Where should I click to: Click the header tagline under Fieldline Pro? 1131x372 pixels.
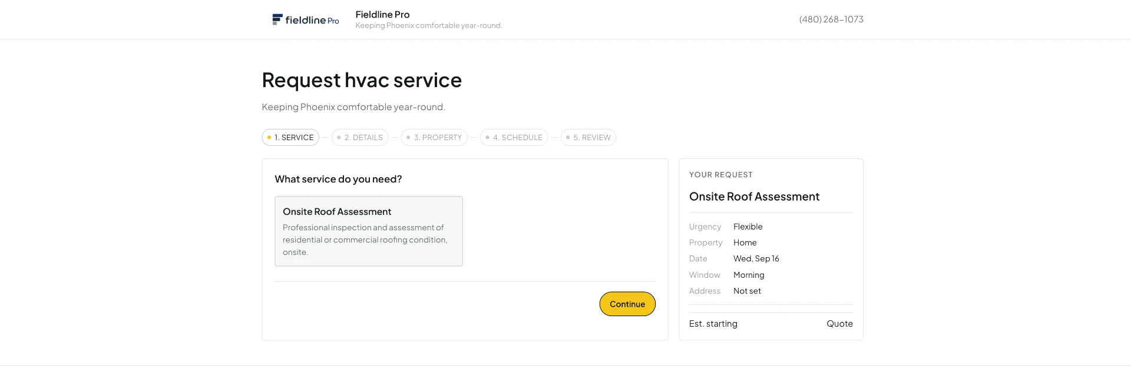click(x=429, y=26)
